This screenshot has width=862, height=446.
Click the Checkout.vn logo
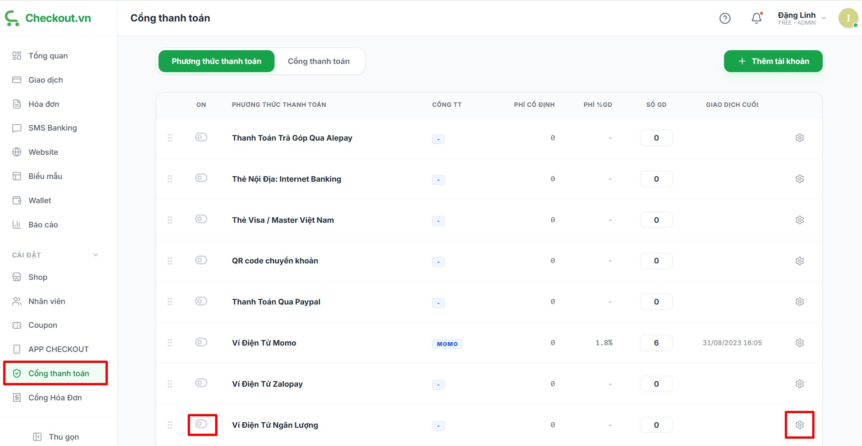point(48,18)
